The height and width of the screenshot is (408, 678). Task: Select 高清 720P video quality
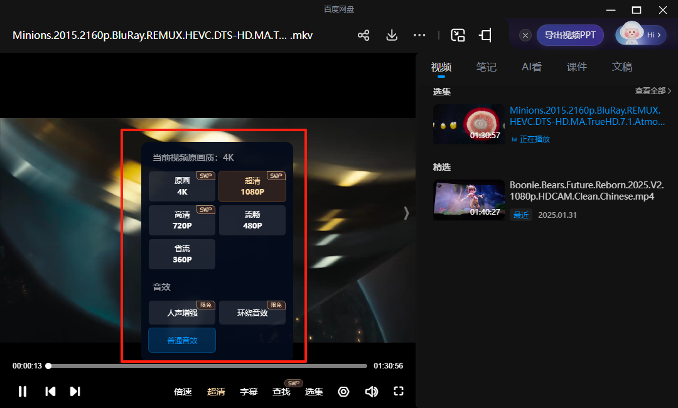tap(182, 220)
